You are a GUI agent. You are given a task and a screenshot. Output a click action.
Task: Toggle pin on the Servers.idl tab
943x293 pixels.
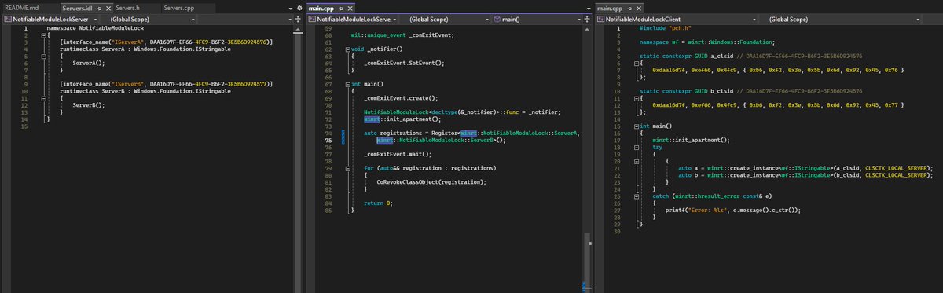click(x=99, y=8)
